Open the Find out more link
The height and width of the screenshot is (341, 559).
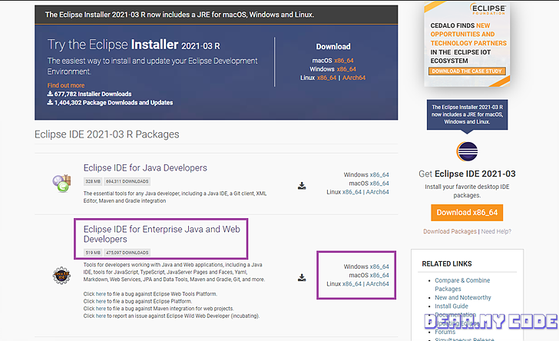click(x=66, y=85)
